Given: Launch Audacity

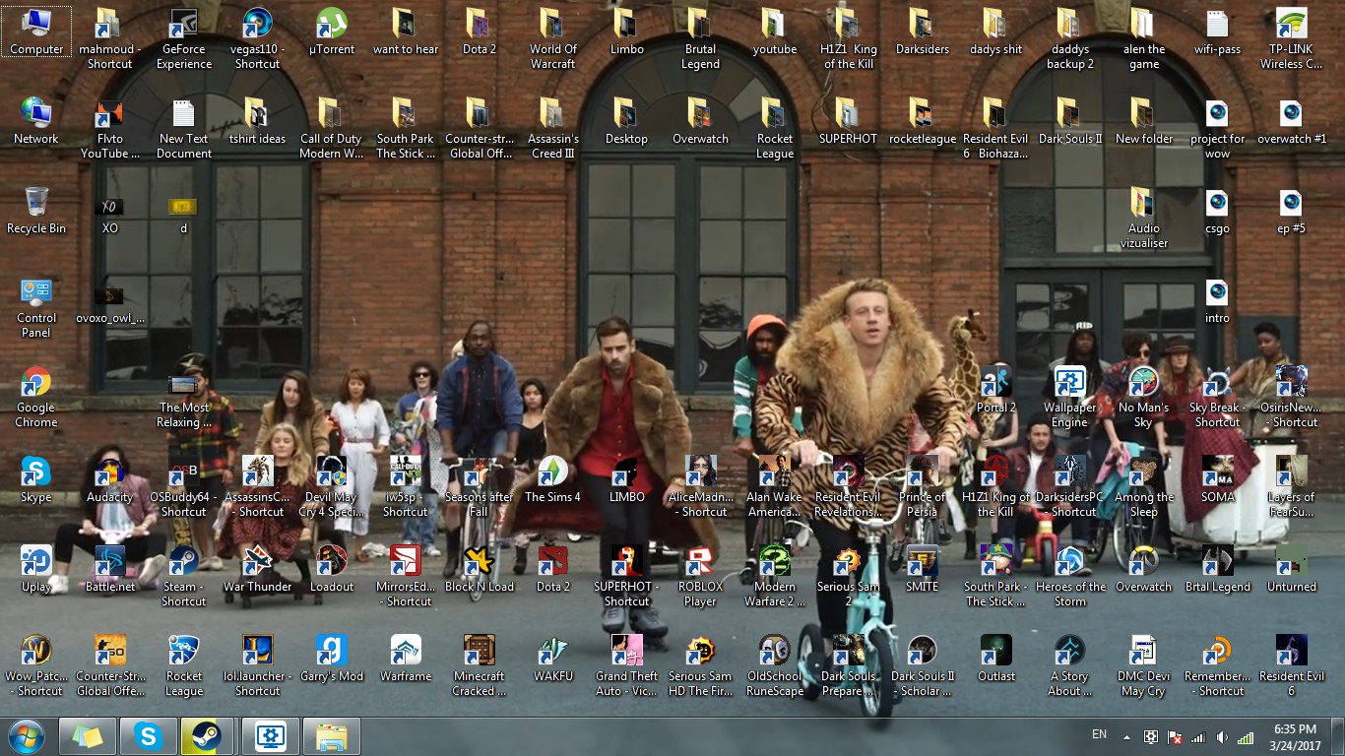Looking at the screenshot, I should pos(109,471).
